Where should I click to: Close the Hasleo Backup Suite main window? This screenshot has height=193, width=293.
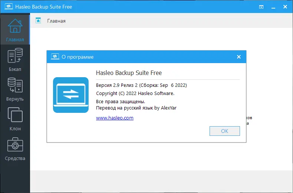pos(285,7)
